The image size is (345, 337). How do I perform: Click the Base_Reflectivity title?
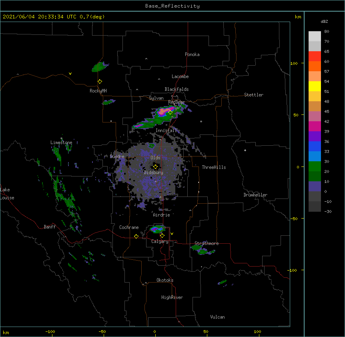point(172,6)
